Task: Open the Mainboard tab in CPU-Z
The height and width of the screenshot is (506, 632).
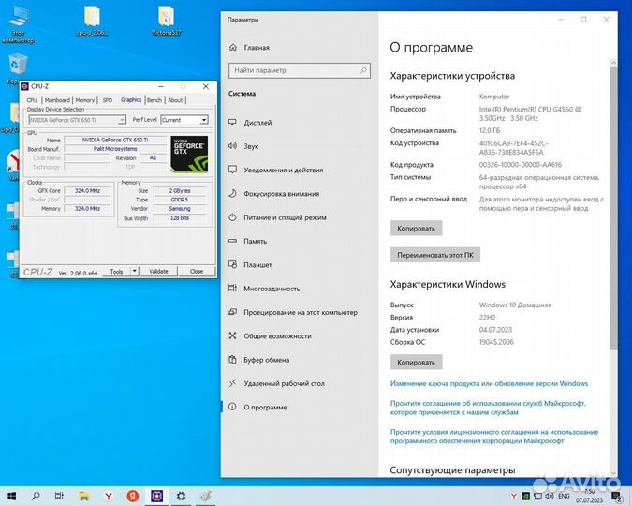Action: click(57, 100)
